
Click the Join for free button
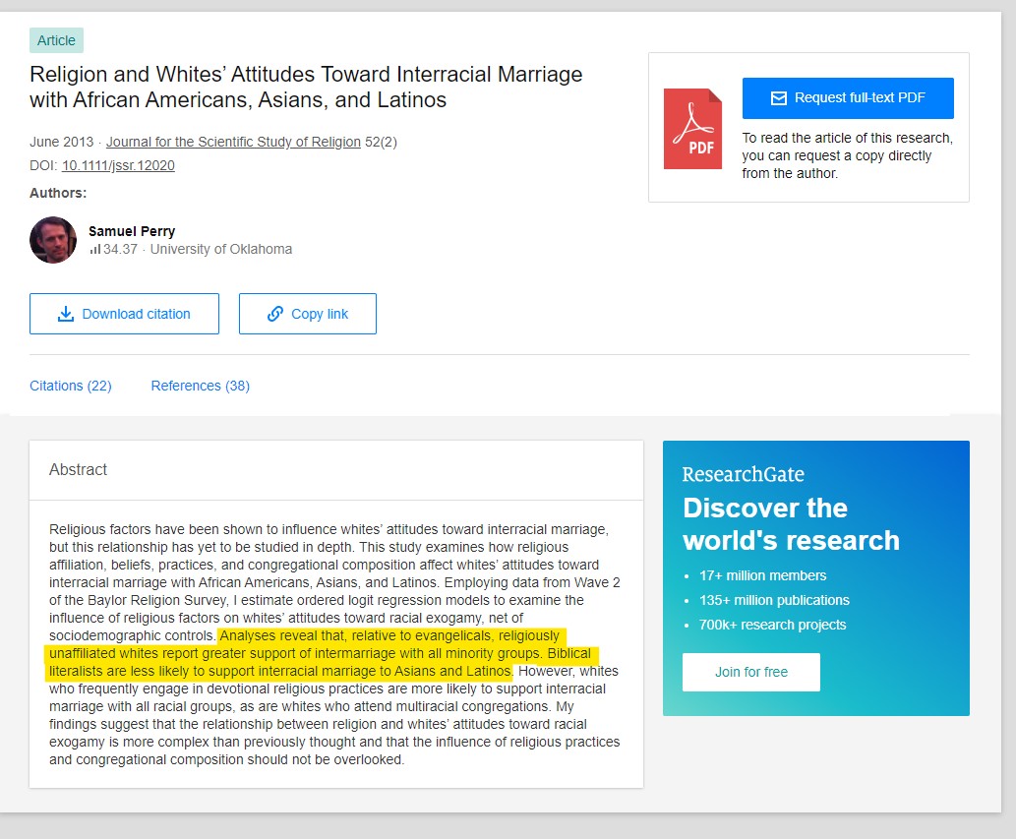[x=751, y=672]
